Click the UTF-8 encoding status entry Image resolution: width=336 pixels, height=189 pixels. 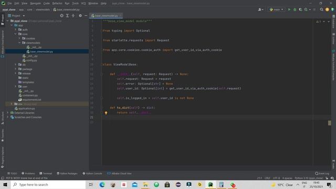(x=276, y=178)
